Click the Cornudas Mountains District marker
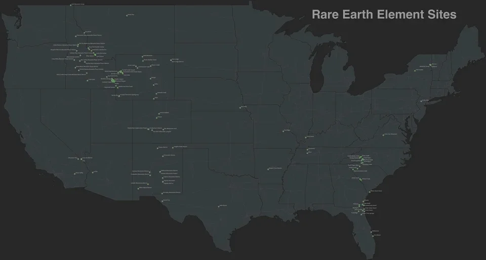The height and width of the screenshot is (260, 486). (x=162, y=193)
